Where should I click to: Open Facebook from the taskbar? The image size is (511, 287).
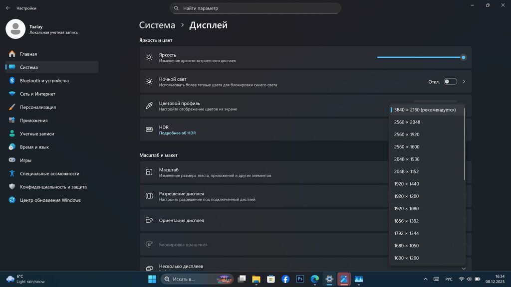285,279
